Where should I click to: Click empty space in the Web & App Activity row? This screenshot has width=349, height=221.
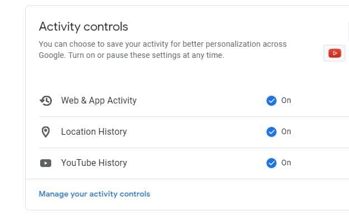pos(200,101)
